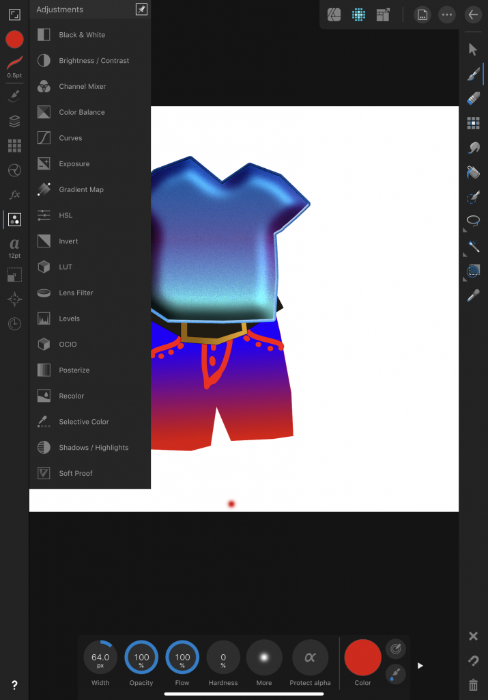Open the Levels adjustment
Viewport: 488px width, 700px height.
point(90,319)
